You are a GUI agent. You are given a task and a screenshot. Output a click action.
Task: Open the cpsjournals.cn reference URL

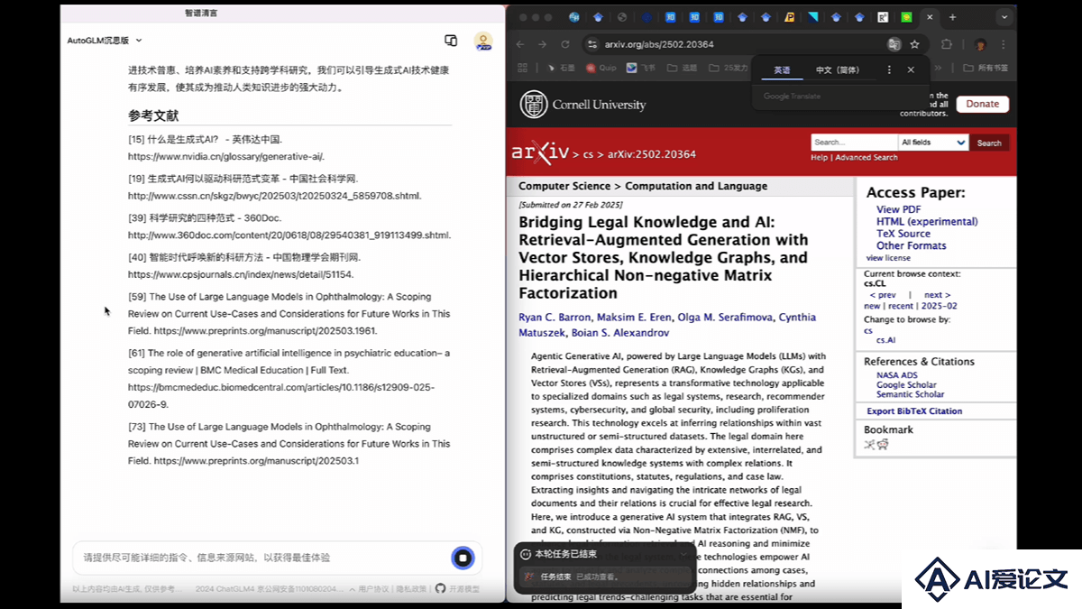tap(241, 274)
